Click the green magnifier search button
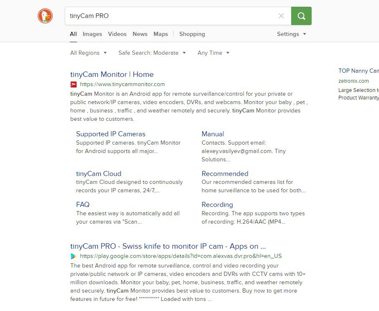The width and height of the screenshot is (379, 311). [x=301, y=16]
